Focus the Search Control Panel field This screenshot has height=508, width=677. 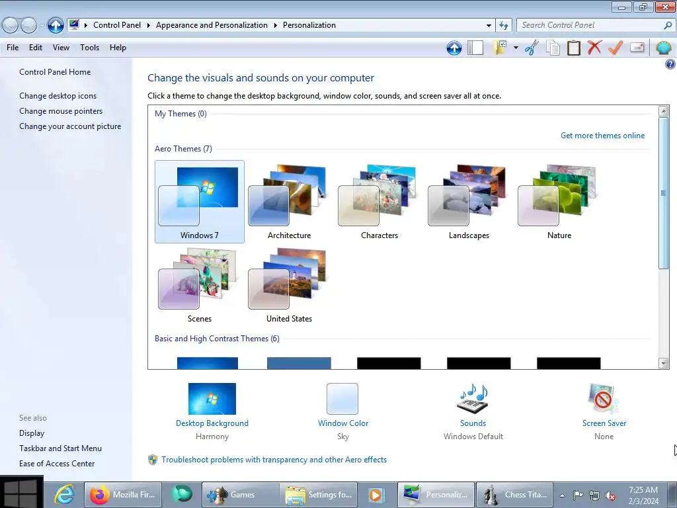[x=590, y=25]
